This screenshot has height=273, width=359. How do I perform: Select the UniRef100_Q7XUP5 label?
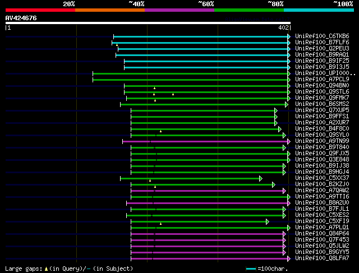point(322,110)
